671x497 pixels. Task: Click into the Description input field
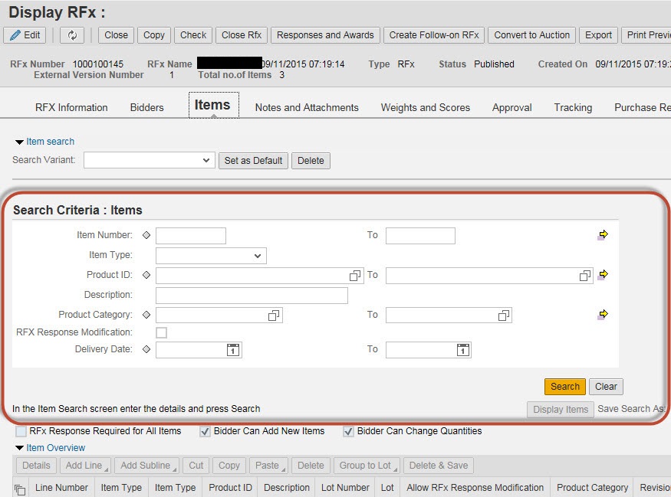tap(252, 296)
